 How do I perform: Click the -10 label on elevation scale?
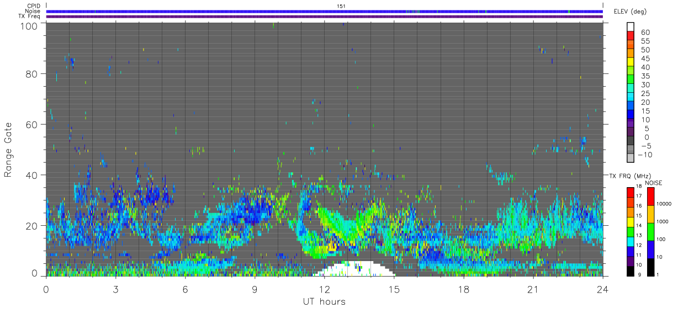[x=645, y=155]
